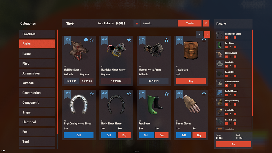
Task: Close the shop with the X button
Action: click(x=206, y=23)
